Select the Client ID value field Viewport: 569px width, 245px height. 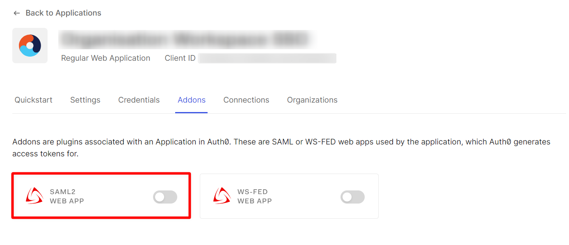[267, 58]
